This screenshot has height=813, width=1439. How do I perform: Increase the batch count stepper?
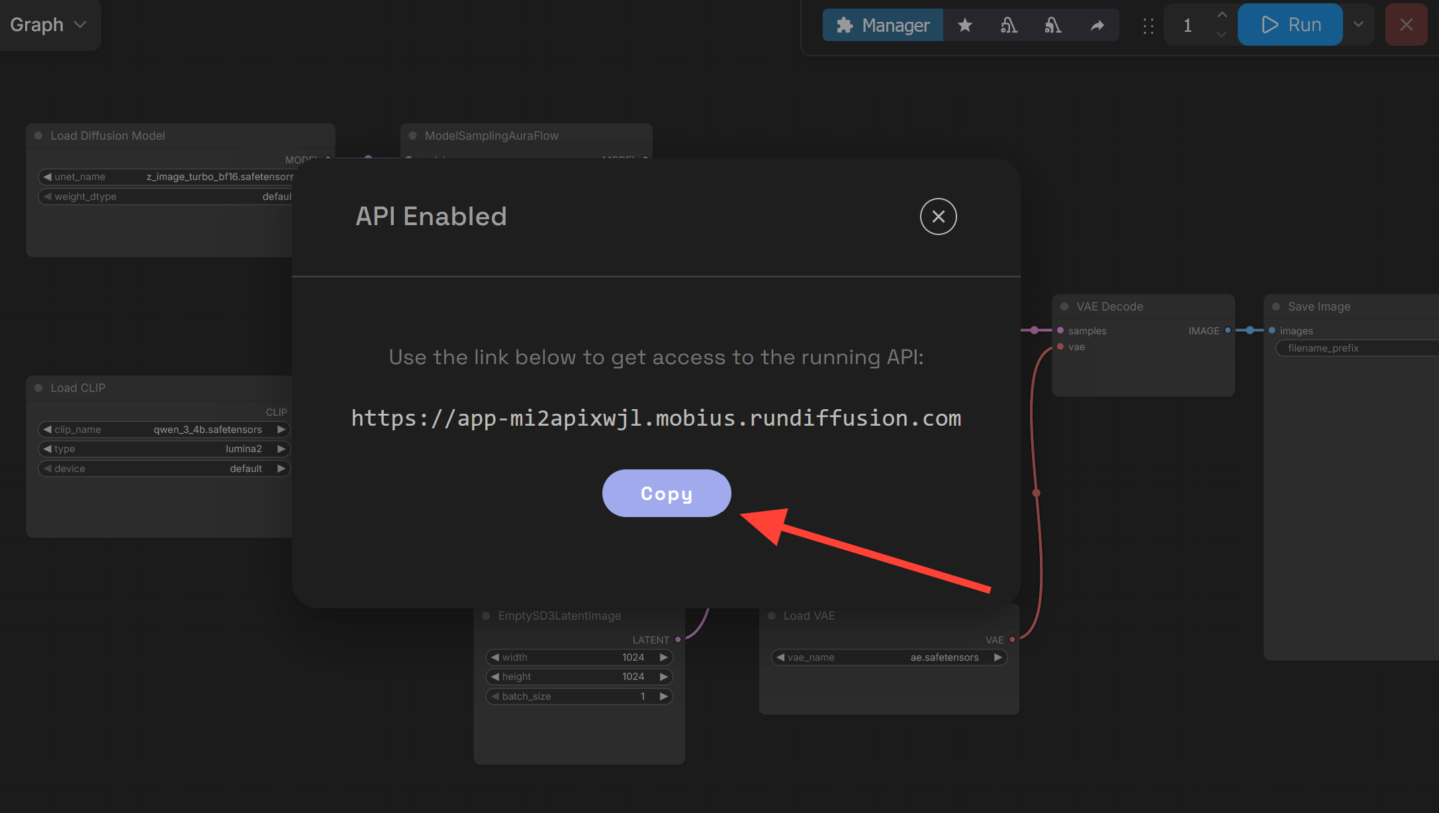click(x=1222, y=15)
